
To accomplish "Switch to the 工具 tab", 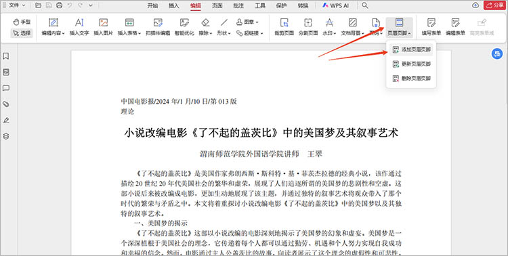I will (x=260, y=5).
